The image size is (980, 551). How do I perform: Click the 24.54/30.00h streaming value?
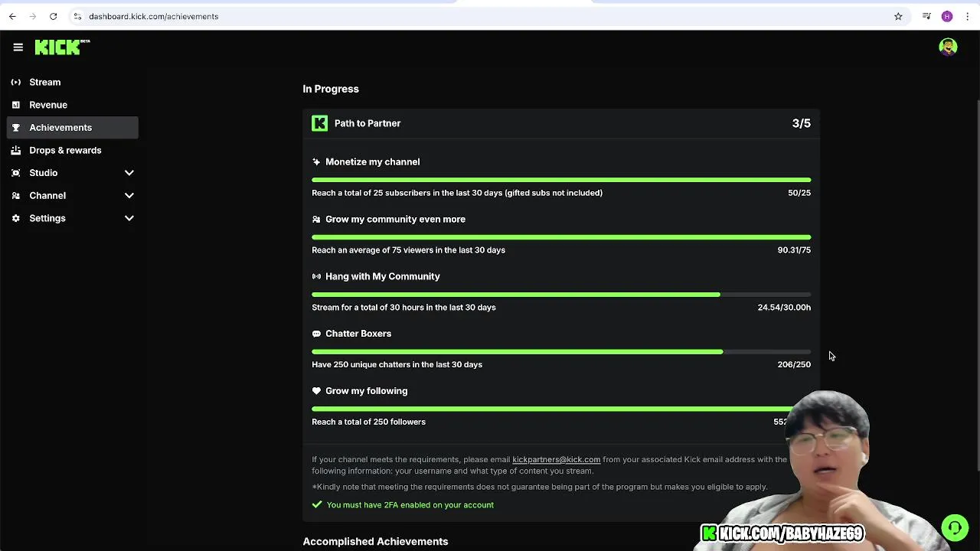click(x=784, y=308)
